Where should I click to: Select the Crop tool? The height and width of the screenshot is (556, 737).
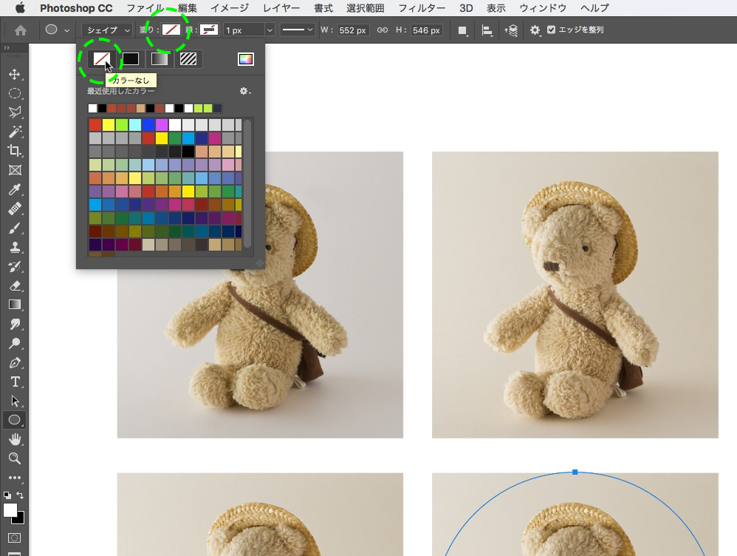[x=14, y=151]
